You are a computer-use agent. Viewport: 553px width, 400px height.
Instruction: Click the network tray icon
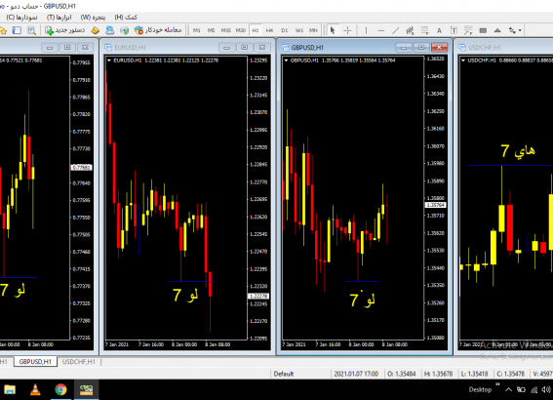533,389
